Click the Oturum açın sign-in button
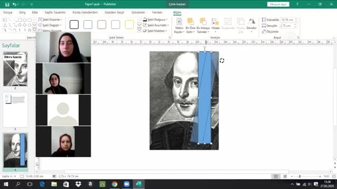 (x=278, y=4)
